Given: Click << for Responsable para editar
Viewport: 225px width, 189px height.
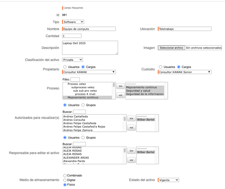Looking at the screenshot, I should point(131,160).
